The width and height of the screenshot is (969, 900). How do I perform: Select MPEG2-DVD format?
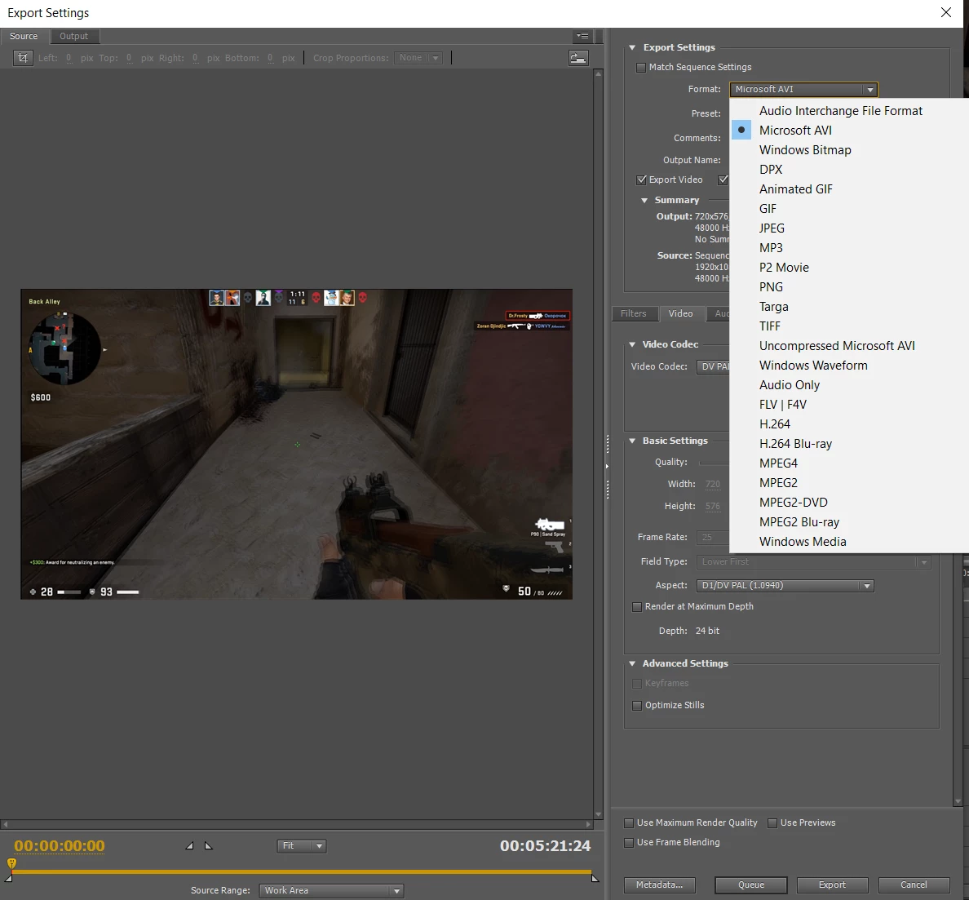pos(793,503)
